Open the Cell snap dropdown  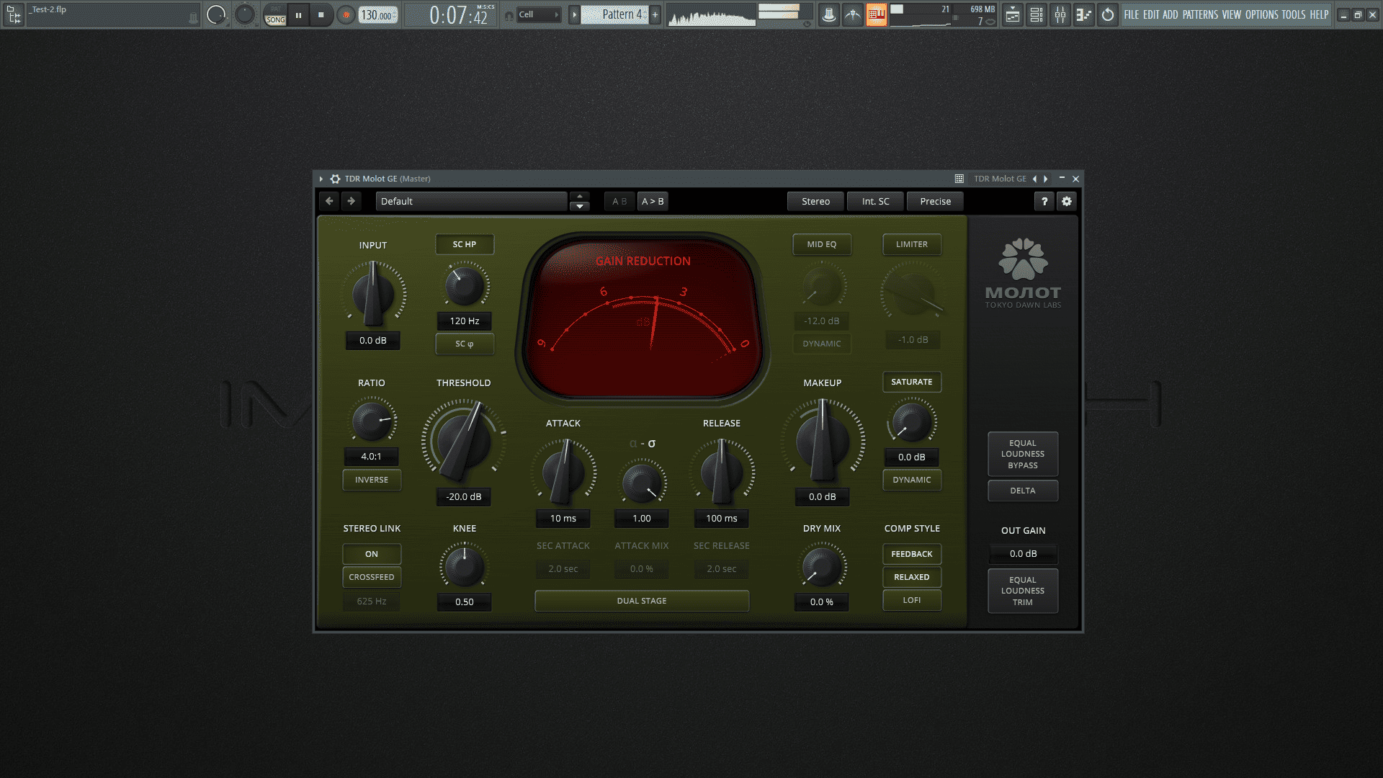[x=540, y=14]
